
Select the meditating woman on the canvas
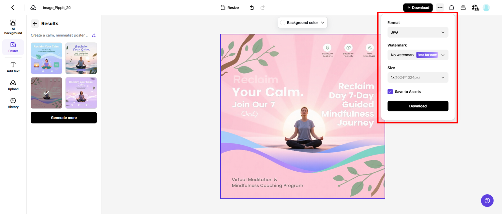point(304,128)
